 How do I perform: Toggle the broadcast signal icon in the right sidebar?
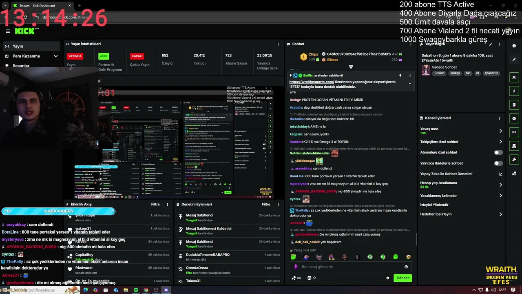tap(514, 132)
